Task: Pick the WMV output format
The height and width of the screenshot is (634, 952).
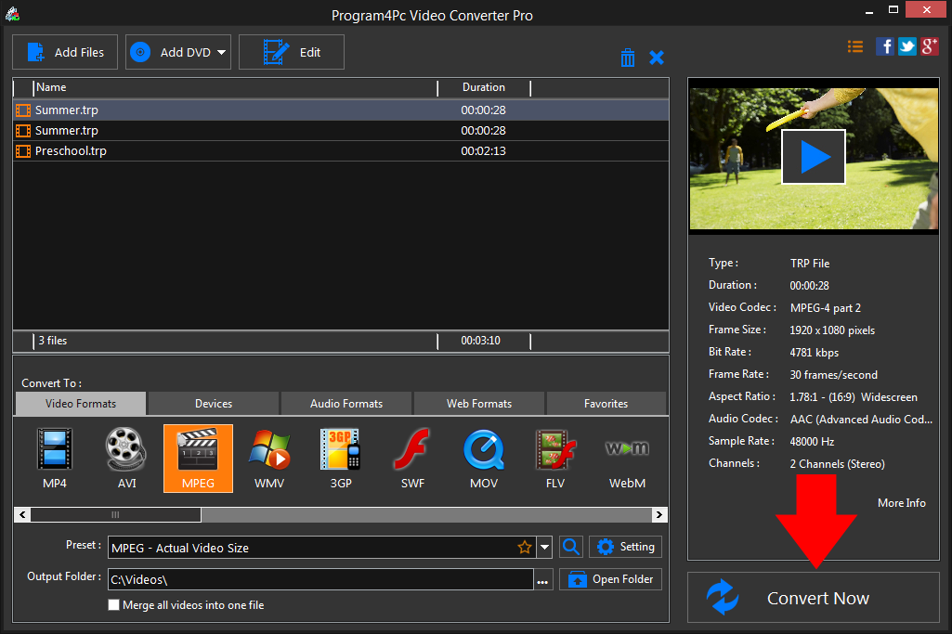Action: pos(268,457)
